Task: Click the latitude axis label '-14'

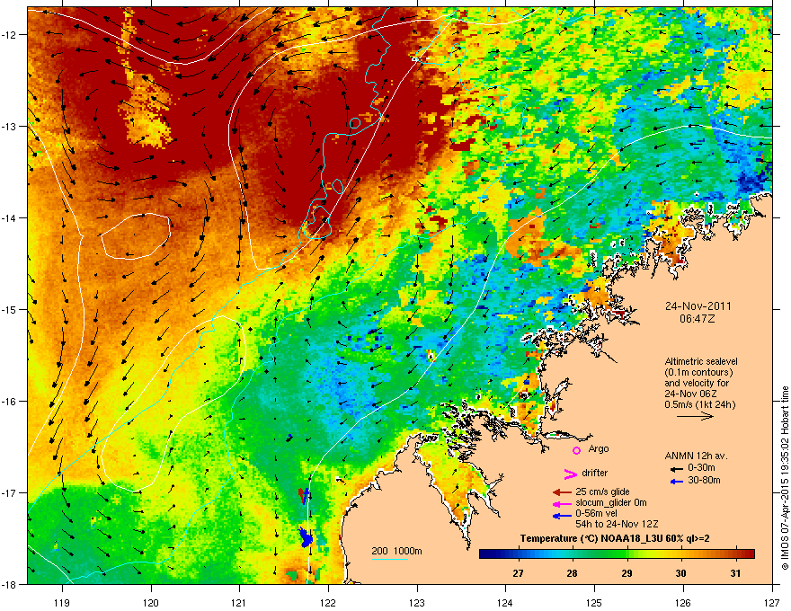Action: point(10,217)
